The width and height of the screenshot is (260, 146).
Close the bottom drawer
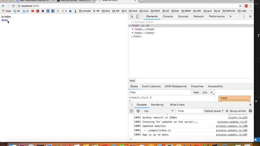[x=250, y=105]
